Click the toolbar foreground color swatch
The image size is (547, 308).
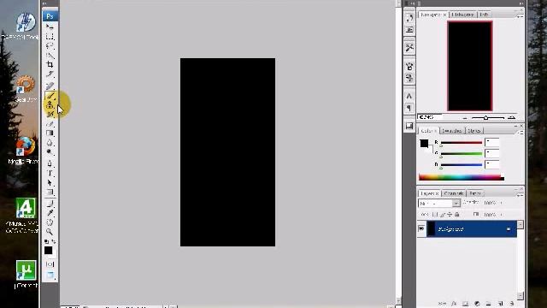[x=48, y=250]
